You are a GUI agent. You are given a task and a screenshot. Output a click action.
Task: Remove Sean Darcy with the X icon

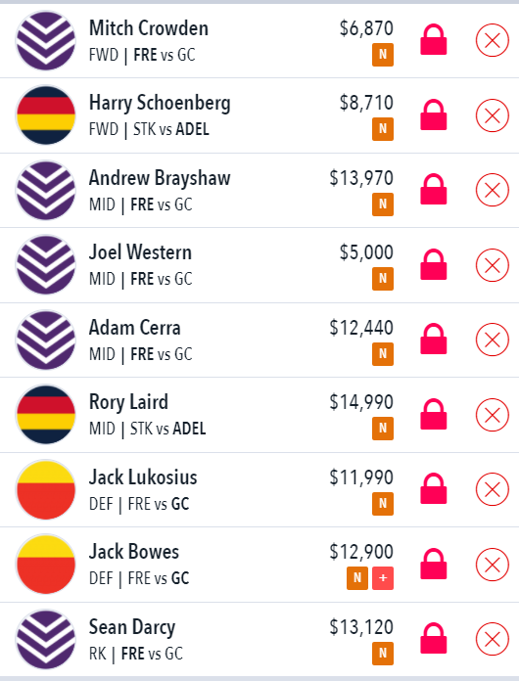coord(492,639)
